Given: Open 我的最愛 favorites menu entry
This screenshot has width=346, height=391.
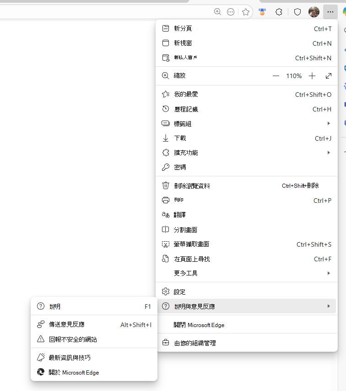Looking at the screenshot, I should point(247,95).
